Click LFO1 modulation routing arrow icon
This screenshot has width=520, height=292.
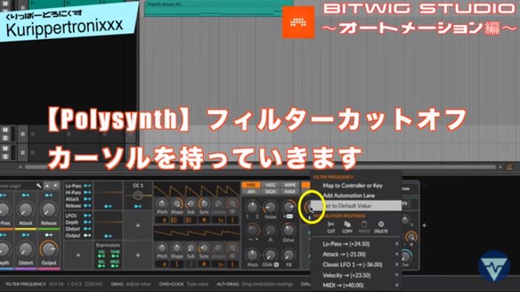[88, 215]
